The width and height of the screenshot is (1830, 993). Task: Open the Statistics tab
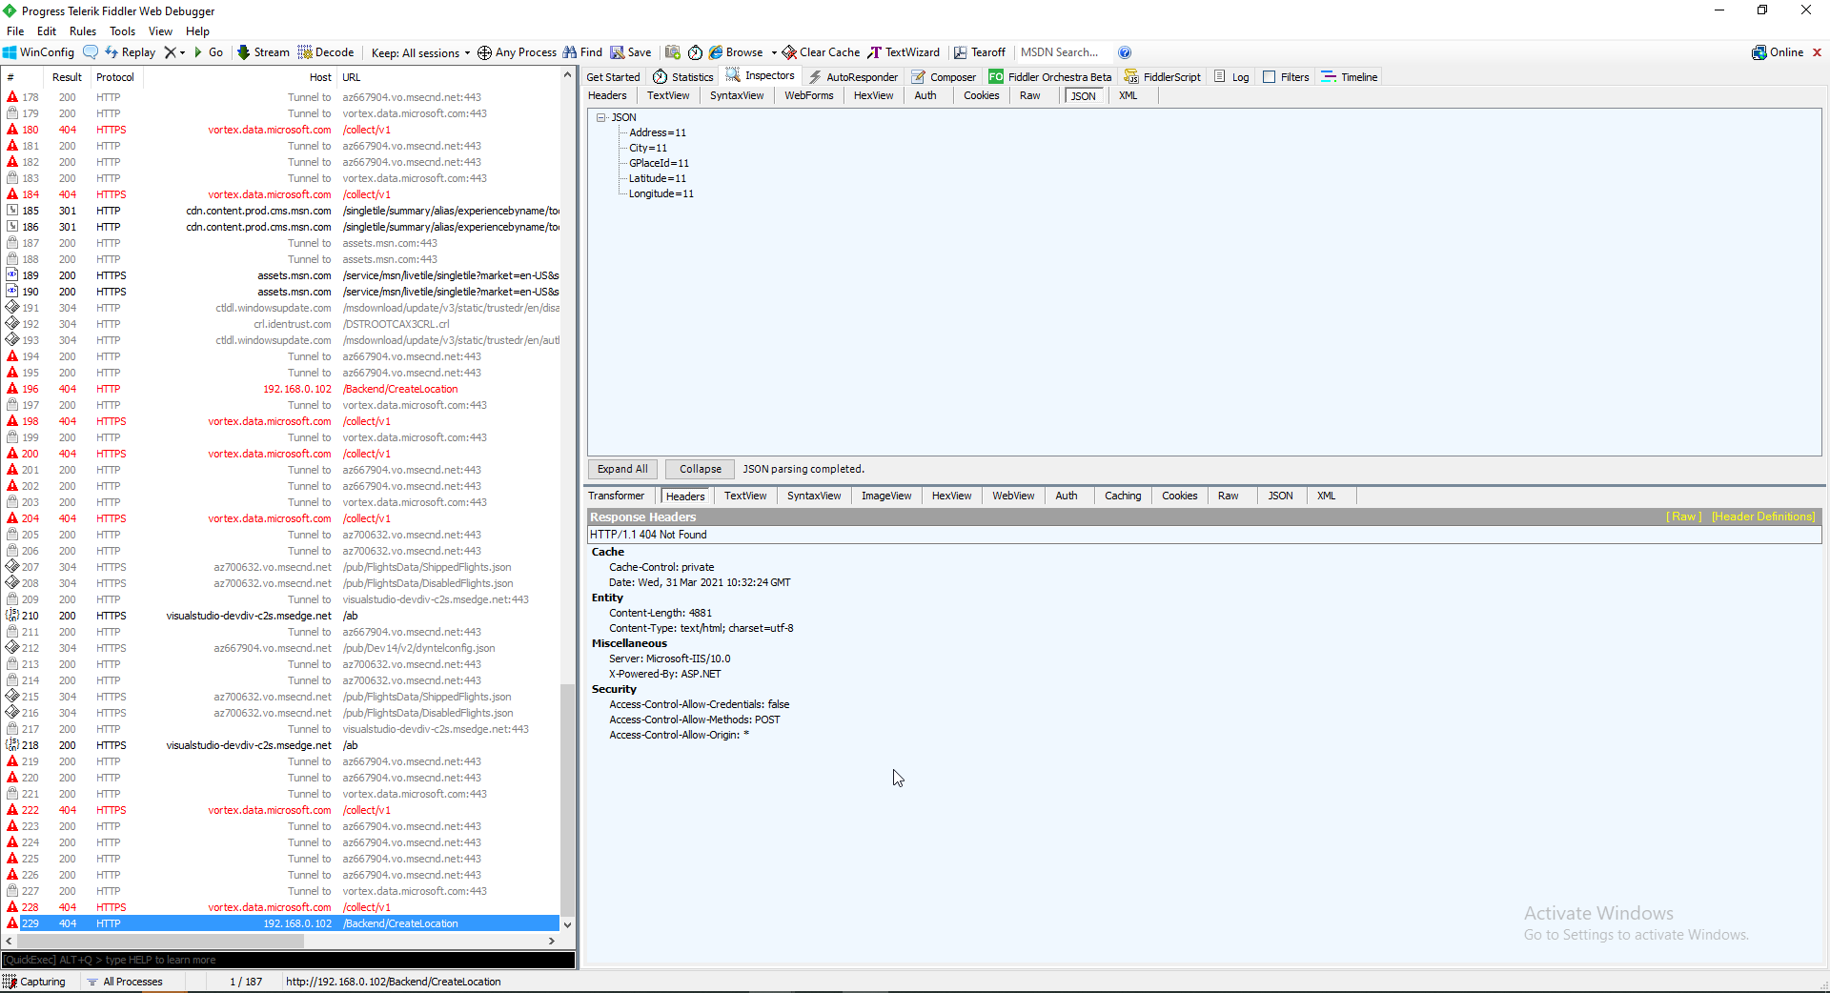pos(683,77)
